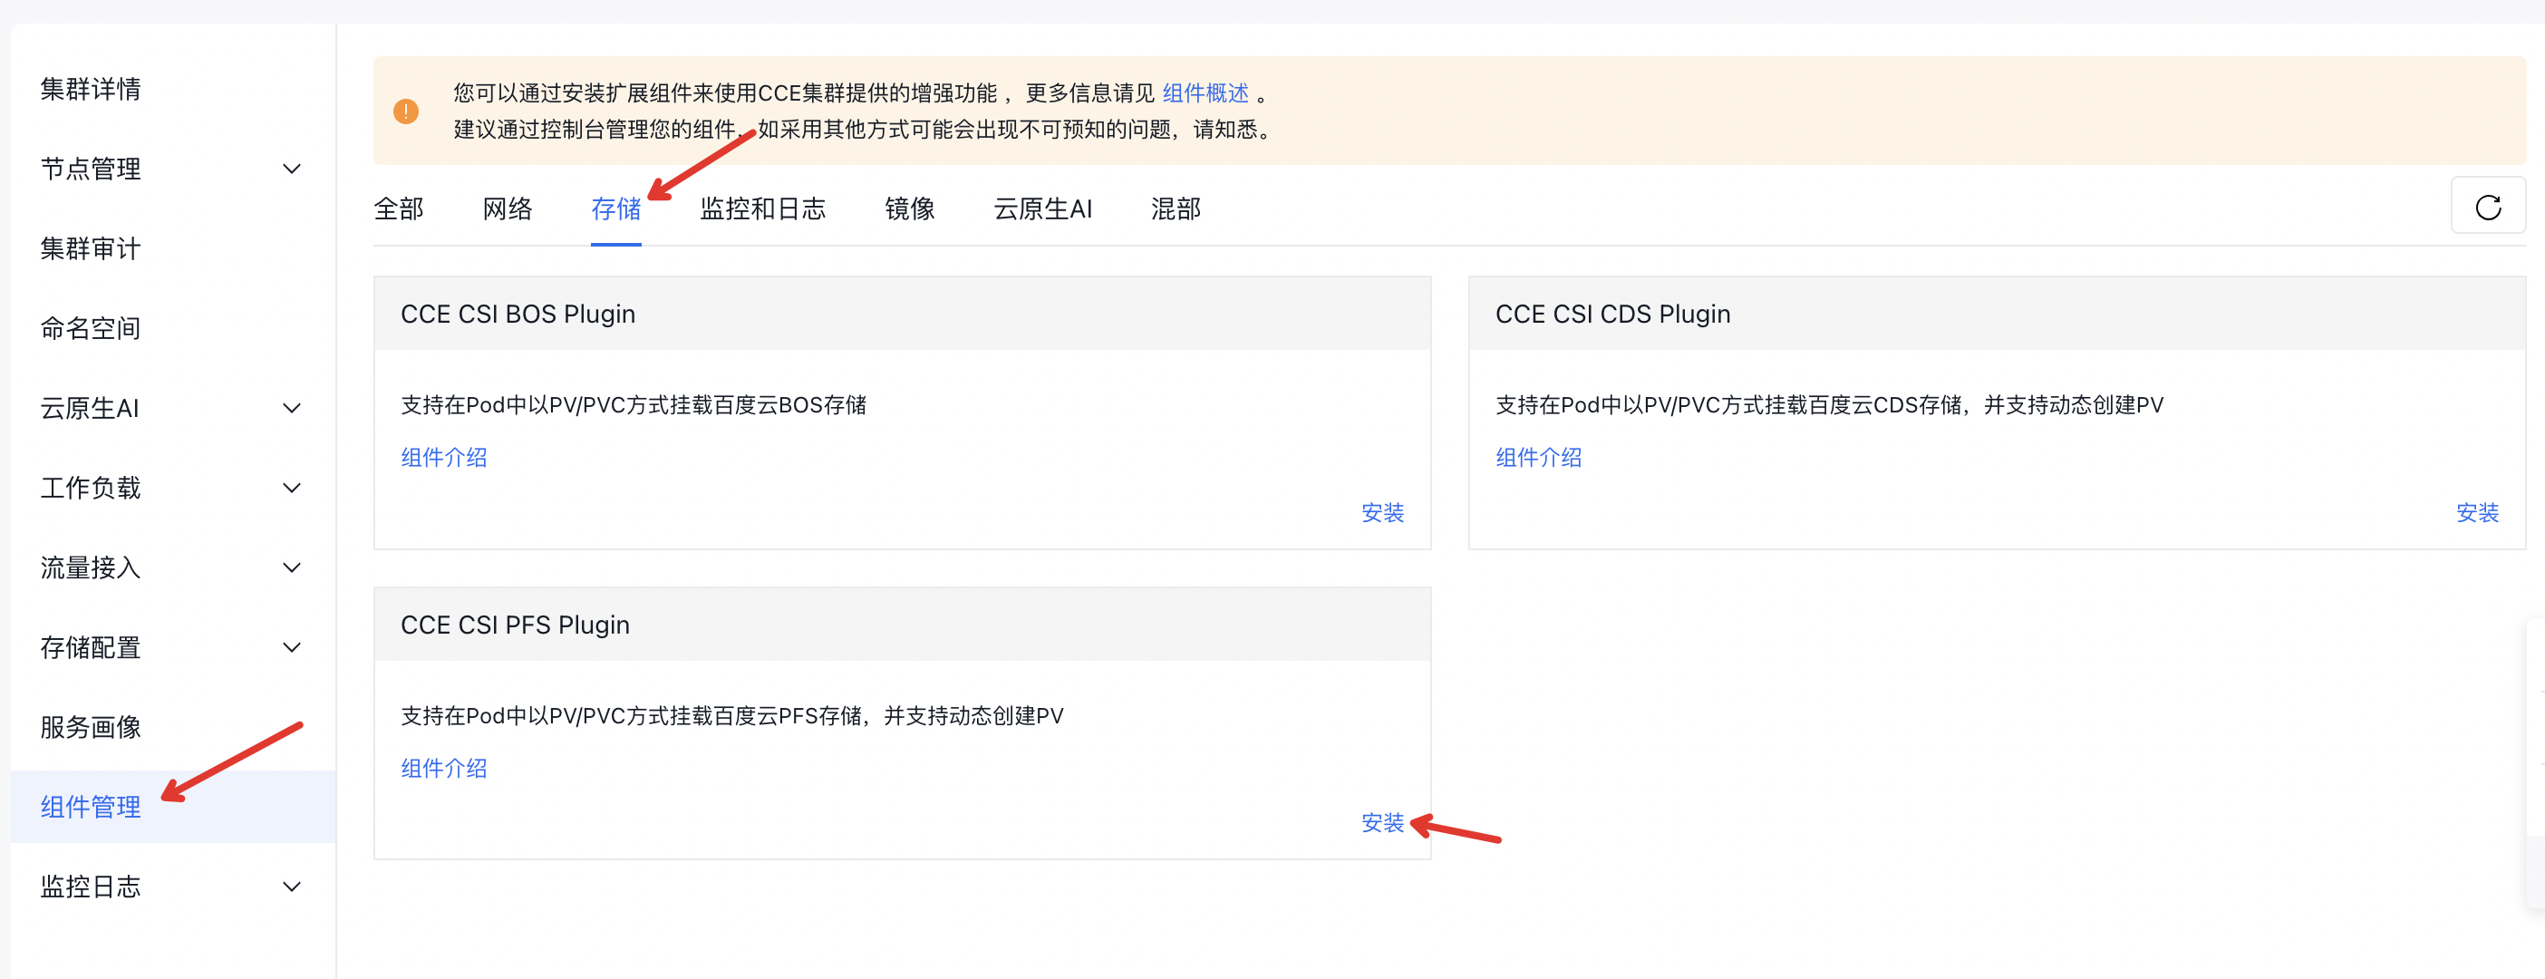Image resolution: width=2545 pixels, height=979 pixels.
Task: Expand the 存储配置 sidebar section
Action: 292,647
